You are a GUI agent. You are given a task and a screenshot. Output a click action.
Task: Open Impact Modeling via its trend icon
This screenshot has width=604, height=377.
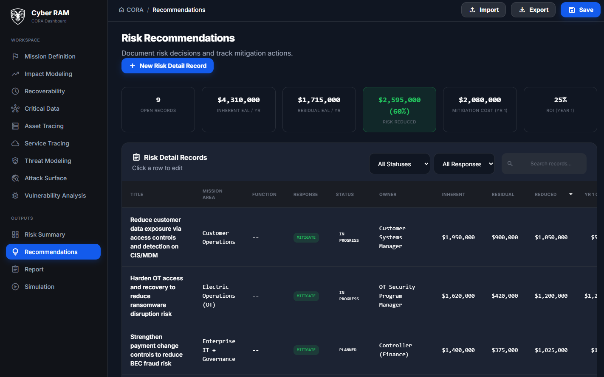click(15, 73)
